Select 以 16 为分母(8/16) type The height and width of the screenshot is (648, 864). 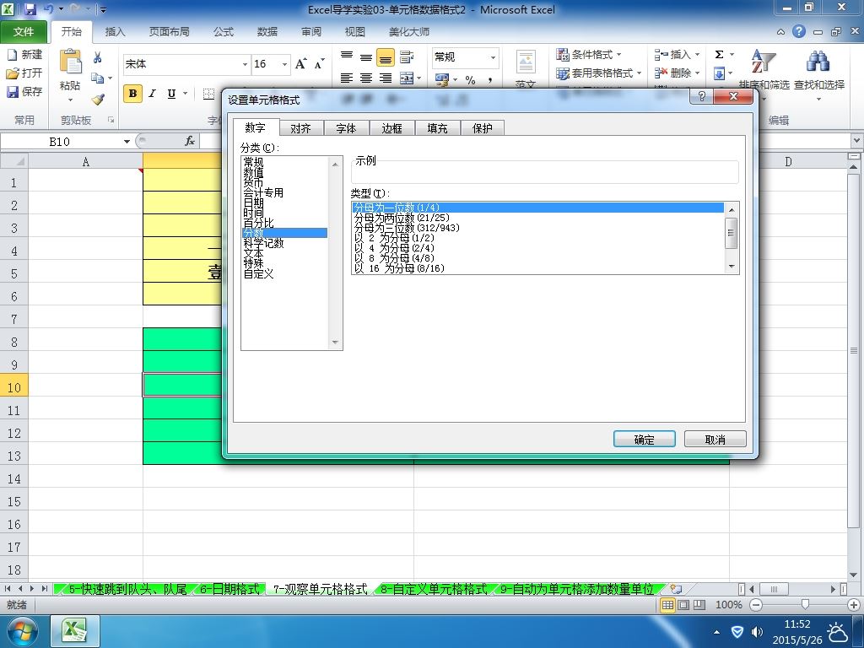pyautogui.click(x=537, y=268)
